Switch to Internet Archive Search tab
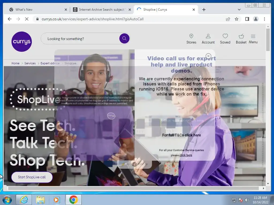Screen dimensions: 274x205 point(102,10)
